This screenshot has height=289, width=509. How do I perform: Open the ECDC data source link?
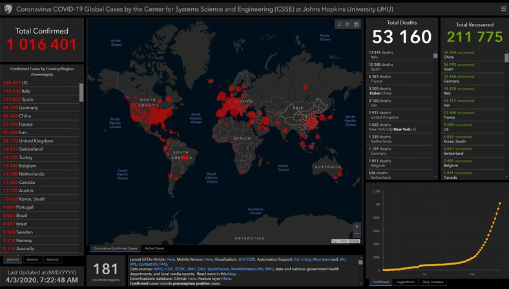(x=180, y=269)
